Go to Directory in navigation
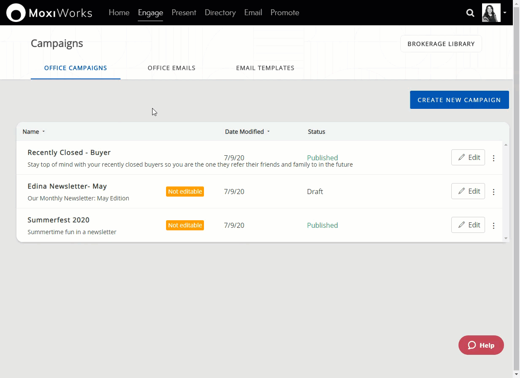The height and width of the screenshot is (378, 520). (220, 13)
